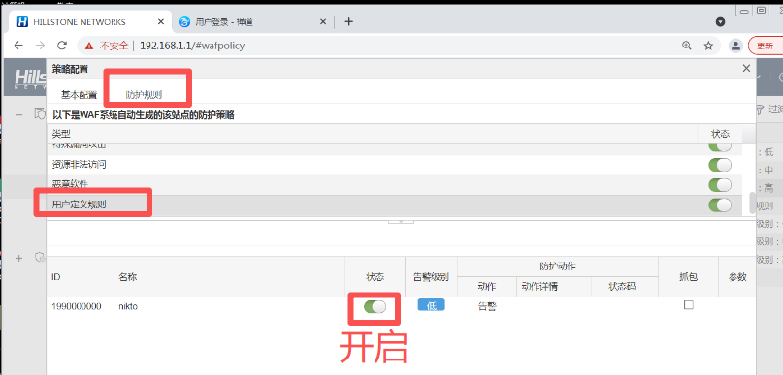Expand the sidebar plus tree node

19,258
